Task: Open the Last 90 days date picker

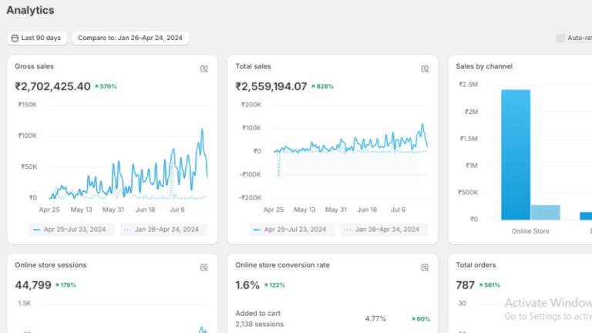Action: pyautogui.click(x=36, y=38)
